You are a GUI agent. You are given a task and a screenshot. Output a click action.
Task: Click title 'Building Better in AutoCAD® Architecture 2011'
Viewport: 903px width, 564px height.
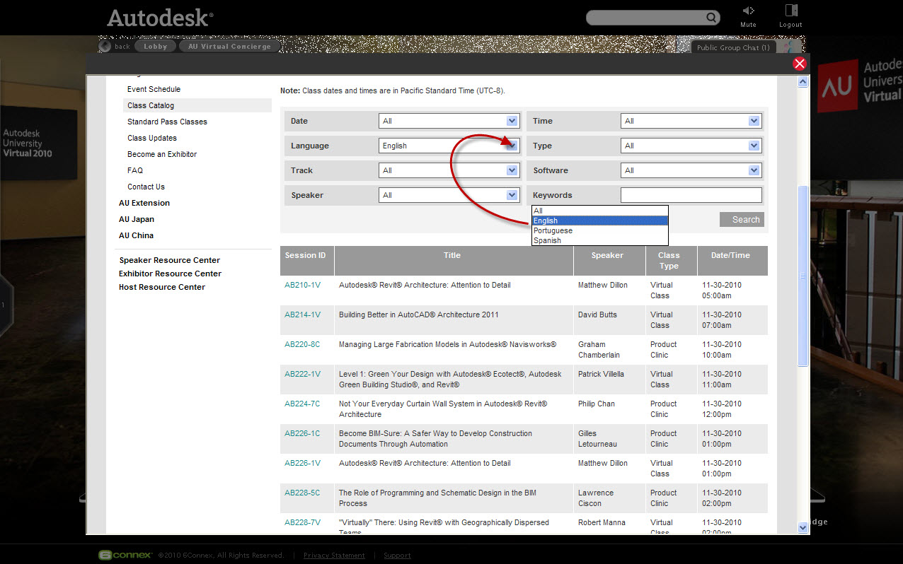click(x=419, y=315)
